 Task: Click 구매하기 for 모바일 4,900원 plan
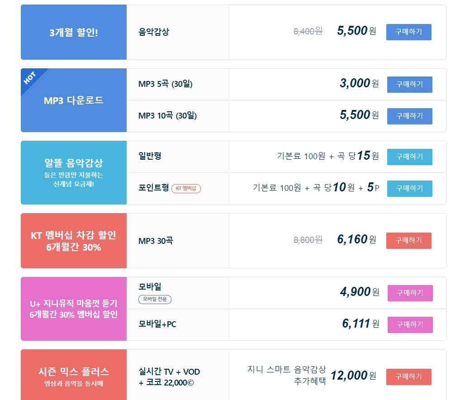[x=410, y=293]
